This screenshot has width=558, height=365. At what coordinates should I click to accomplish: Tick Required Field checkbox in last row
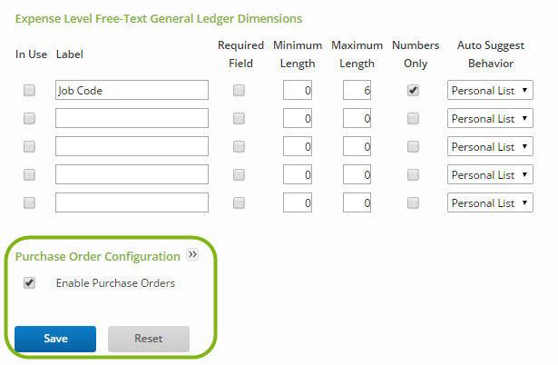[239, 202]
